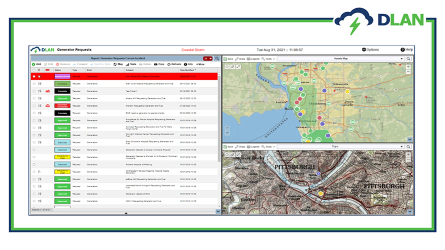Refresh the generator requests list
Viewport: 445px width, 250px height.
pos(174,64)
